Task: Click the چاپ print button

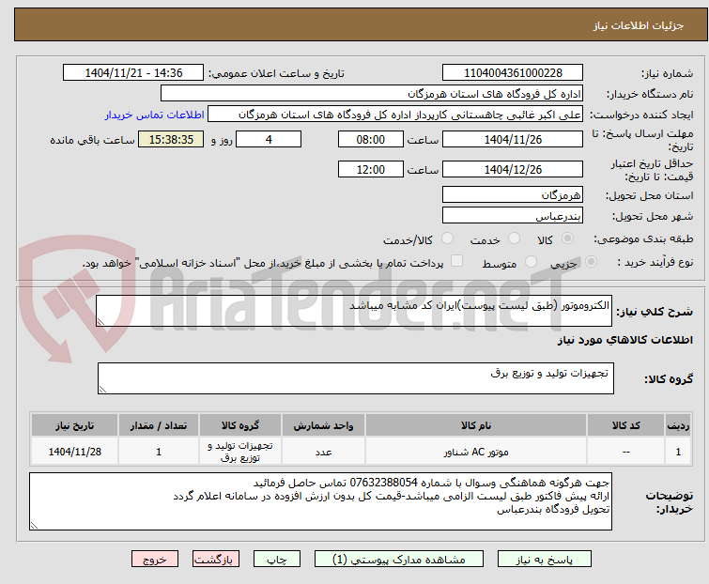Action: pos(277,560)
